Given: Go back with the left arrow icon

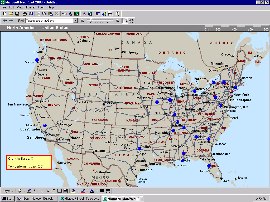Looking at the screenshot, I should 5,21.
